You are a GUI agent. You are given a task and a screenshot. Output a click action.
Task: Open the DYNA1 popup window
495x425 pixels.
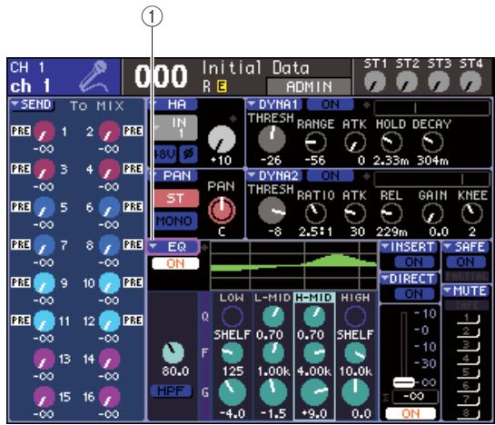point(274,104)
